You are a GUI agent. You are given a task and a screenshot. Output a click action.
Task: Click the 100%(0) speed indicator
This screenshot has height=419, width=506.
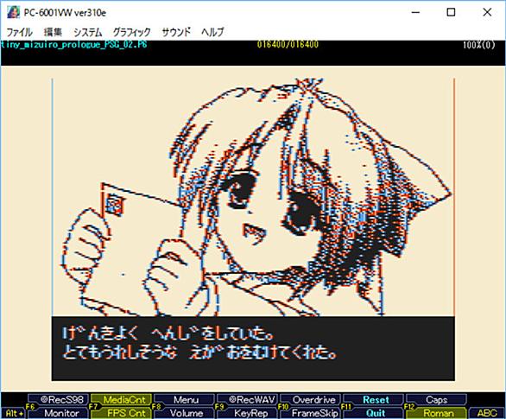(x=479, y=45)
